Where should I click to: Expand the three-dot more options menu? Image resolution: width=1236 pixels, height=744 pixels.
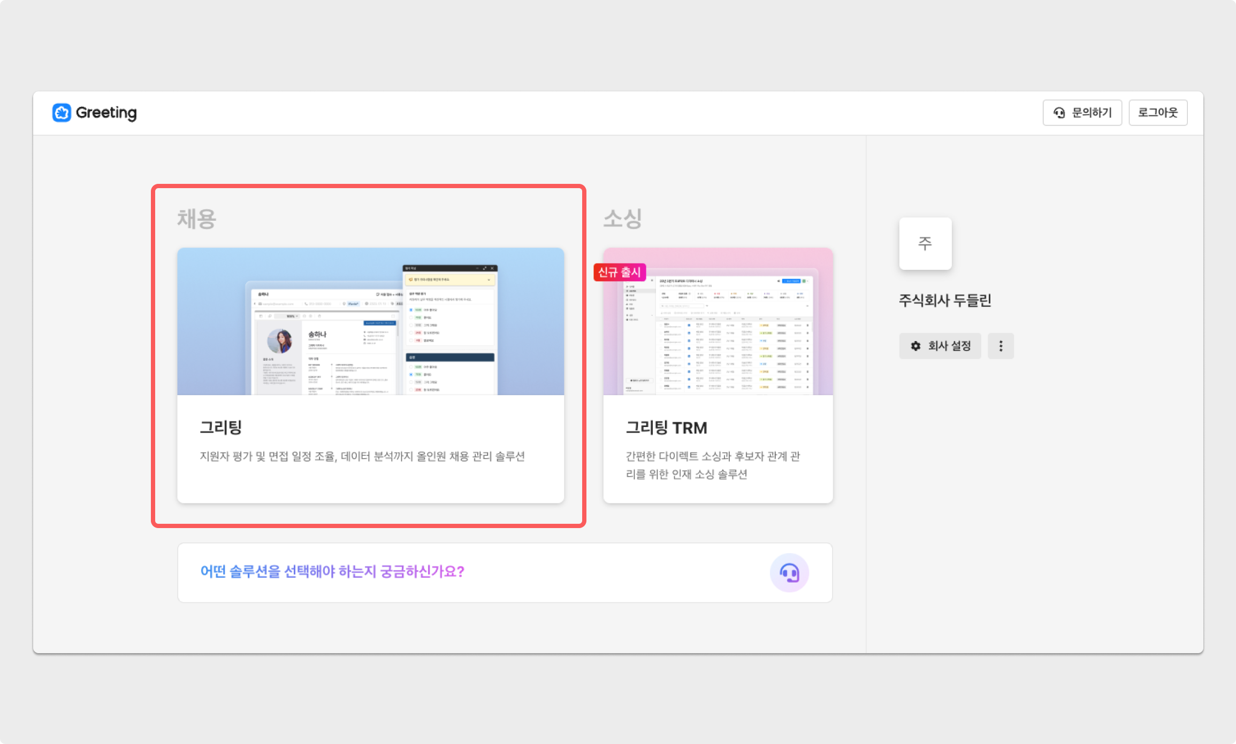pos(1001,346)
